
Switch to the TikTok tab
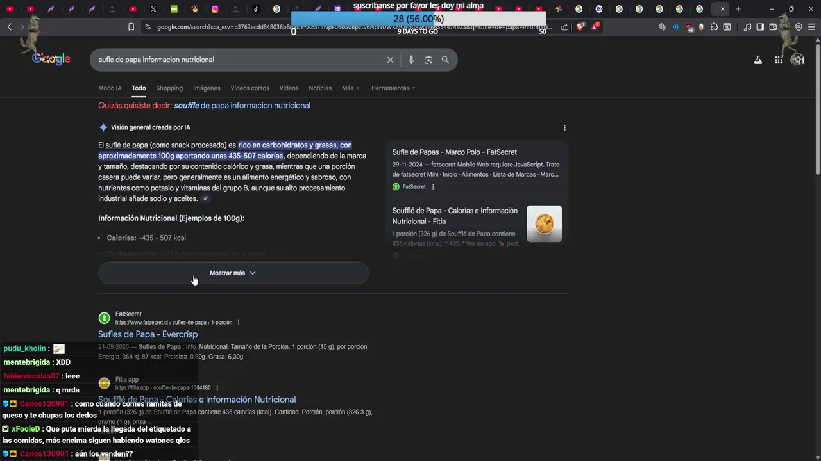click(x=256, y=9)
